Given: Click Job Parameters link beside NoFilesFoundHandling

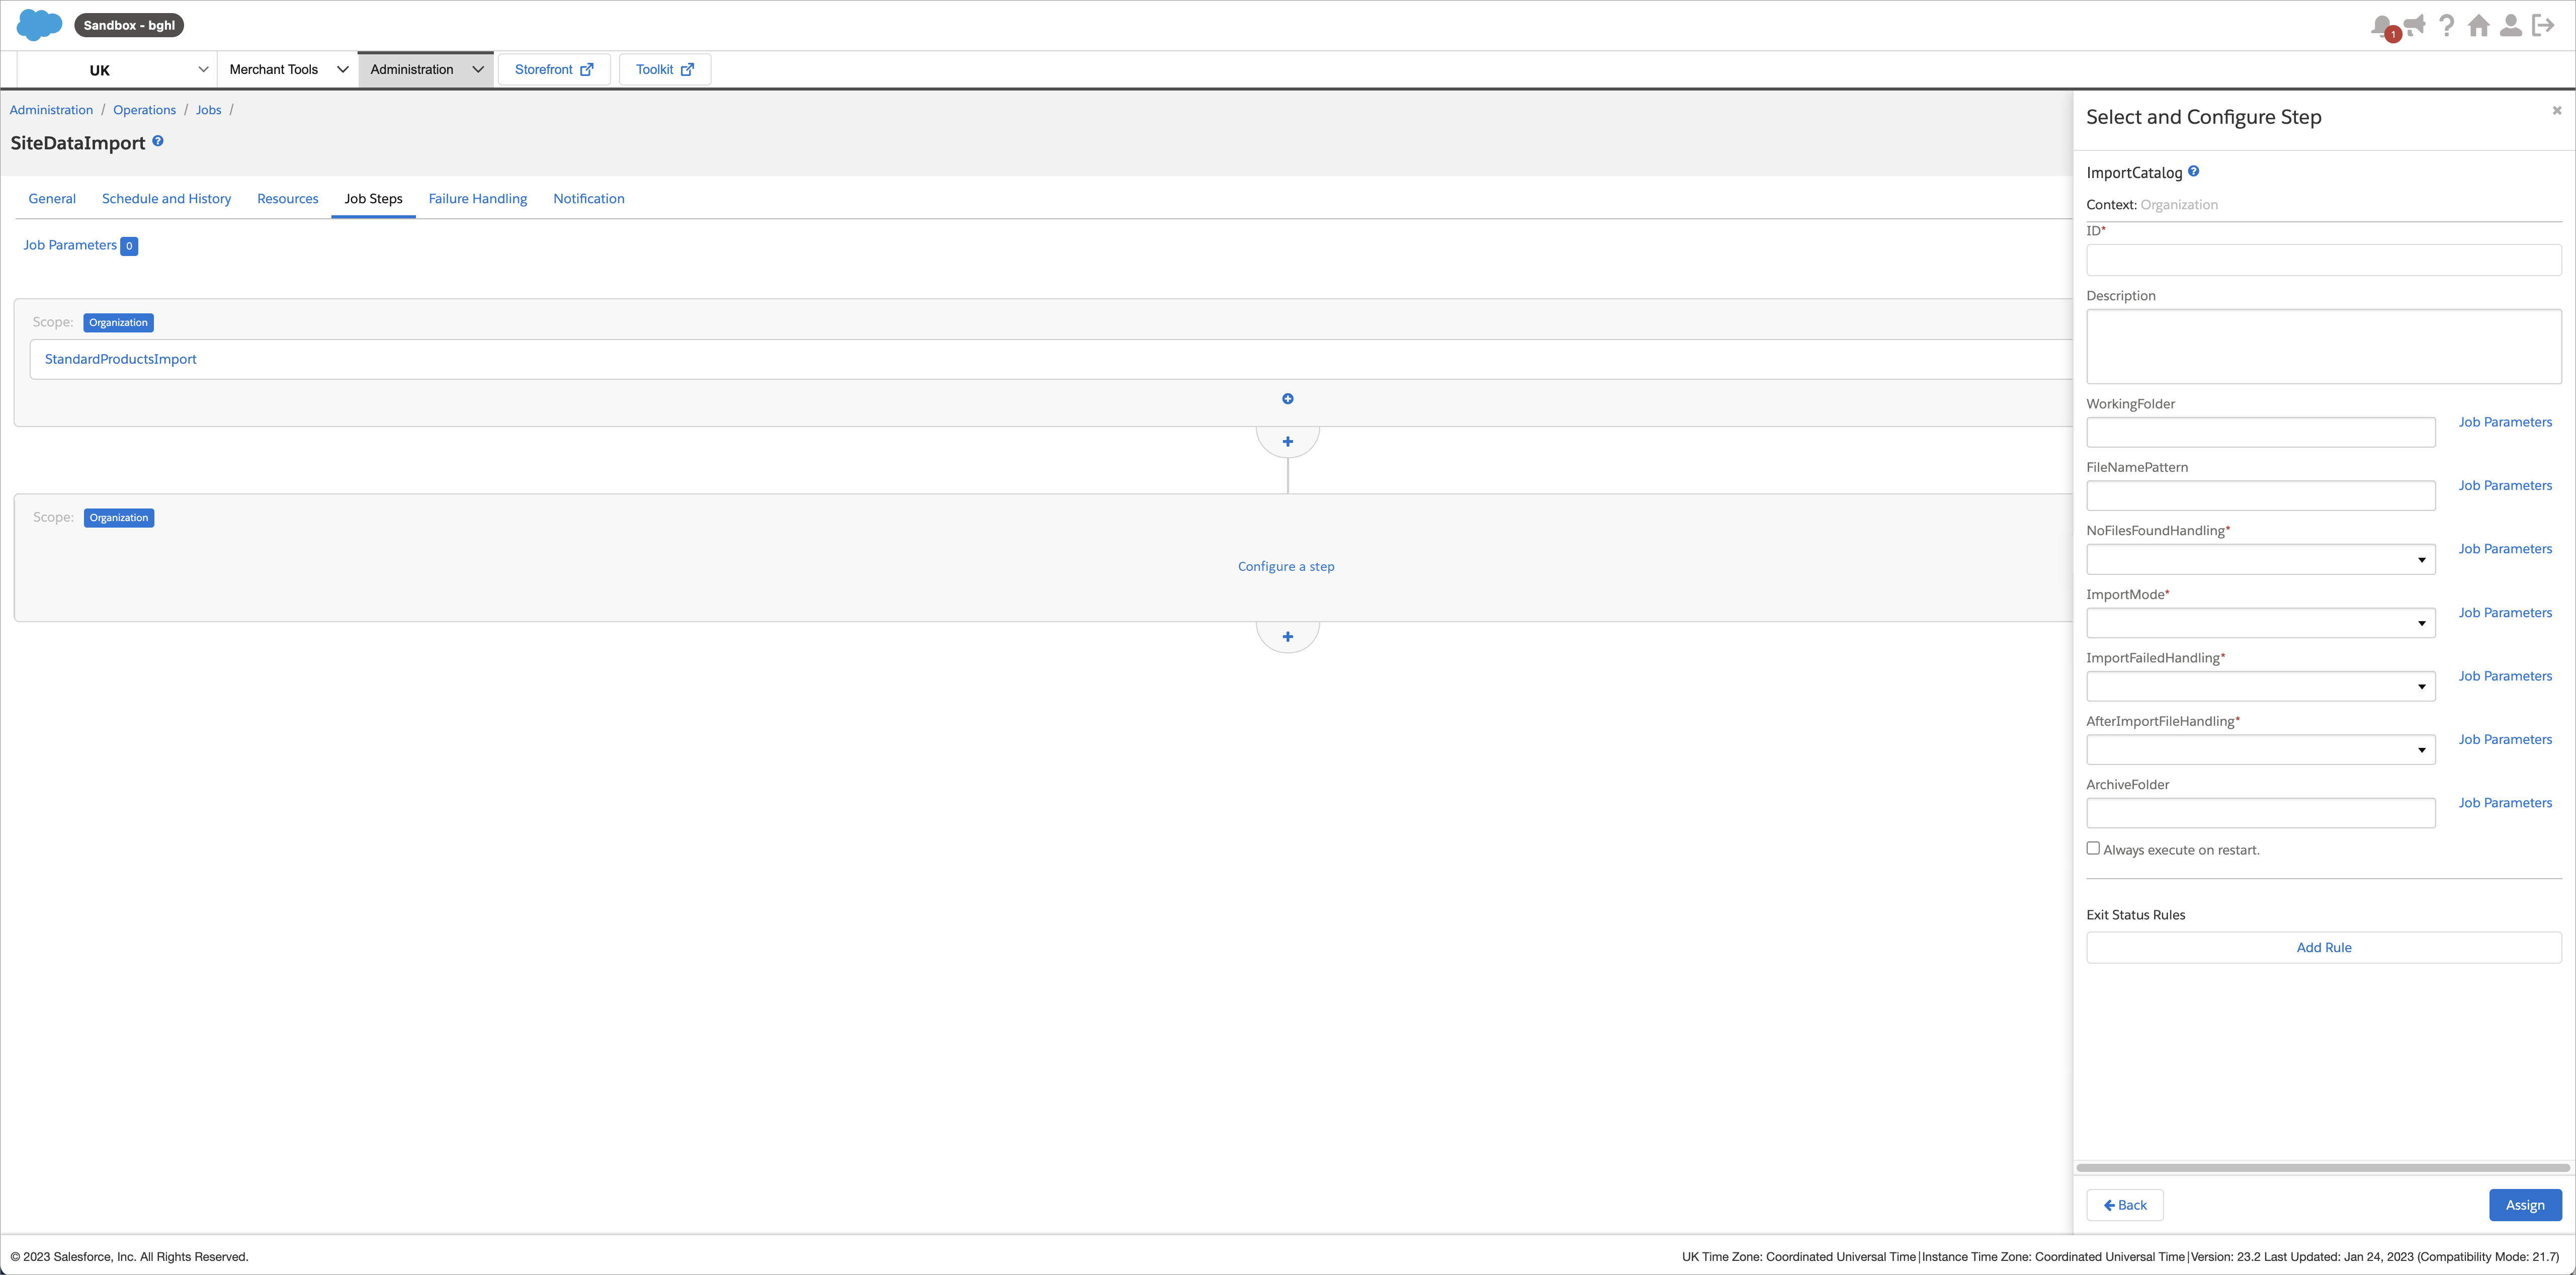Looking at the screenshot, I should click(x=2505, y=549).
